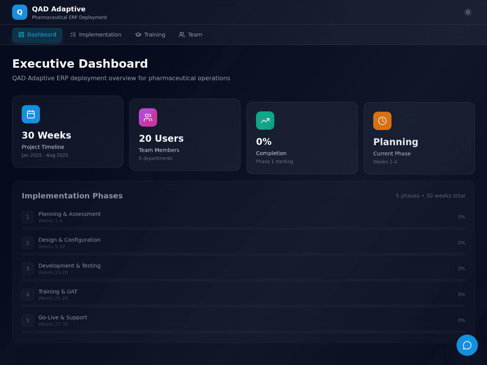Open the Dashboard tab
This screenshot has width=487, height=365.
[x=37, y=35]
